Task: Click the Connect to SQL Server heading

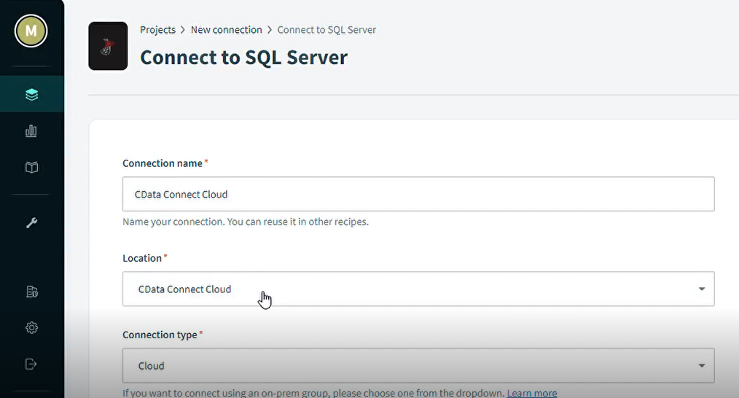Action: (243, 58)
